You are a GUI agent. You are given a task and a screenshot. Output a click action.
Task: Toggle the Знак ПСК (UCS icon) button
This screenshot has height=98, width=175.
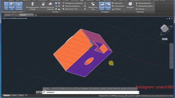tap(6, 6)
